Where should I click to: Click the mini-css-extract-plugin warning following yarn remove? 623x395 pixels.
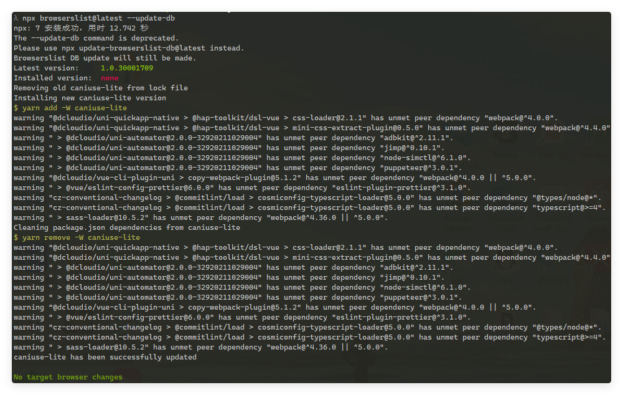312,258
